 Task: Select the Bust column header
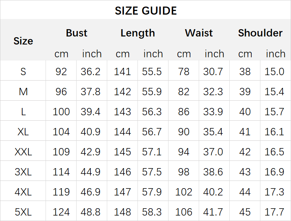click(x=77, y=33)
